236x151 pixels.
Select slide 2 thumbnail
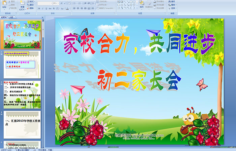[x=22, y=65]
